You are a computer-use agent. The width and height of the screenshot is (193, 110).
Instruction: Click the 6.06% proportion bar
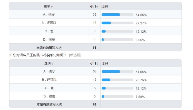(117, 40)
